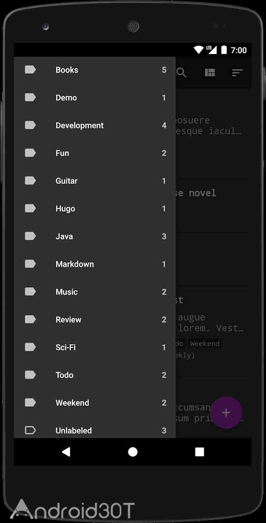Select the Music label
This screenshot has height=523, width=266.
[95, 292]
